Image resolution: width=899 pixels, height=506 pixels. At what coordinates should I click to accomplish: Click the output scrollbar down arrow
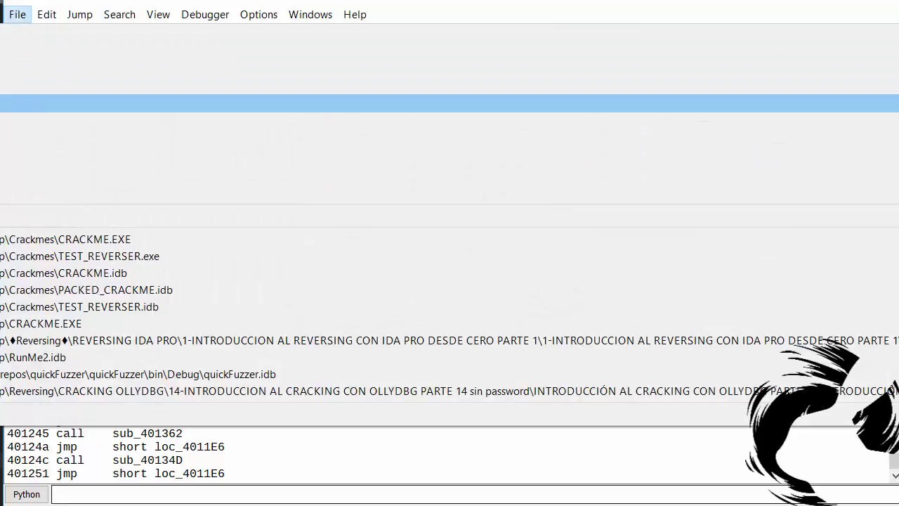click(894, 476)
